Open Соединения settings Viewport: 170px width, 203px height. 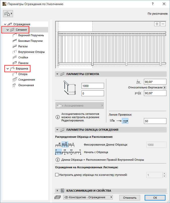pos(26,80)
